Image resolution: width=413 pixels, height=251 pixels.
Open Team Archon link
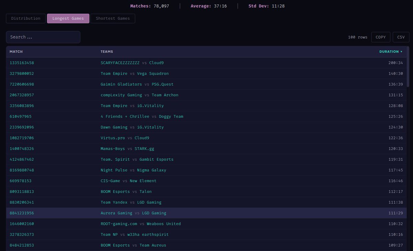pyautogui.click(x=165, y=95)
